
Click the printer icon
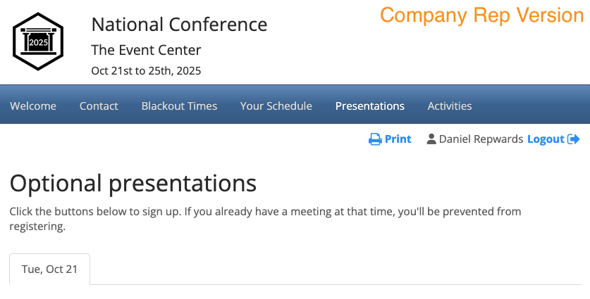(375, 139)
